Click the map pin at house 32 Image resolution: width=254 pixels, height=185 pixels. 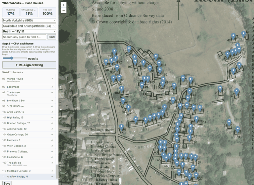tap(237, 92)
